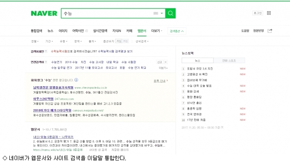Click related search 2018 수능
The width and height of the screenshot is (290, 163).
tap(71, 62)
